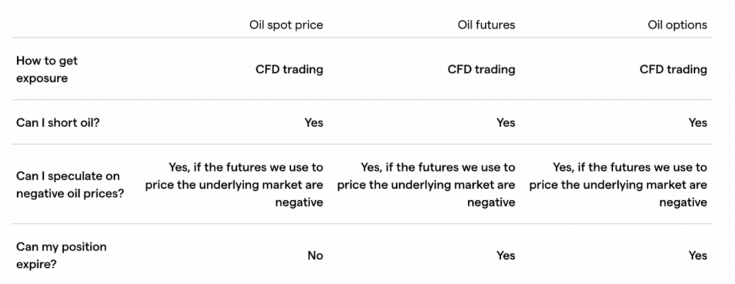Click the Oil spot price column header
The height and width of the screenshot is (284, 735).
(x=286, y=25)
